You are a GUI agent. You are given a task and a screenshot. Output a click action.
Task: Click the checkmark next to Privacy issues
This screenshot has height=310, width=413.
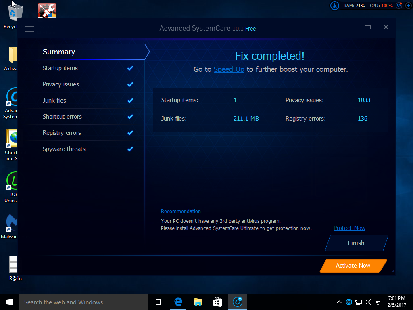click(x=130, y=84)
